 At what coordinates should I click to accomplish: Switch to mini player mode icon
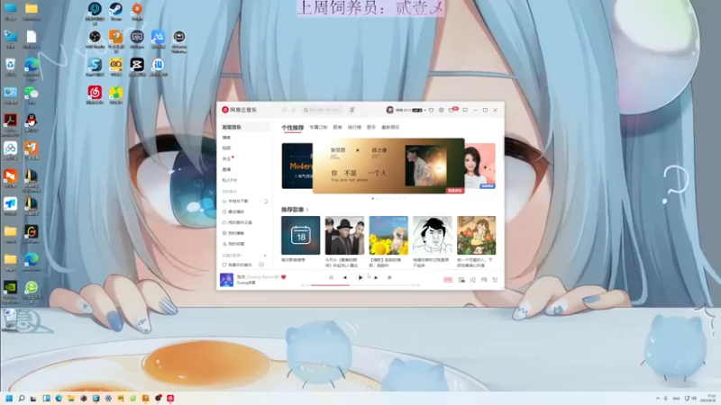tap(465, 110)
